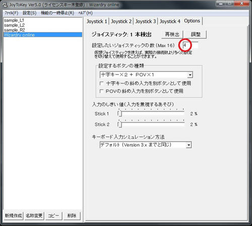Open the button type dropdown 十字キー×2 + POV×1
This screenshot has height=226, width=252.
pos(146,75)
